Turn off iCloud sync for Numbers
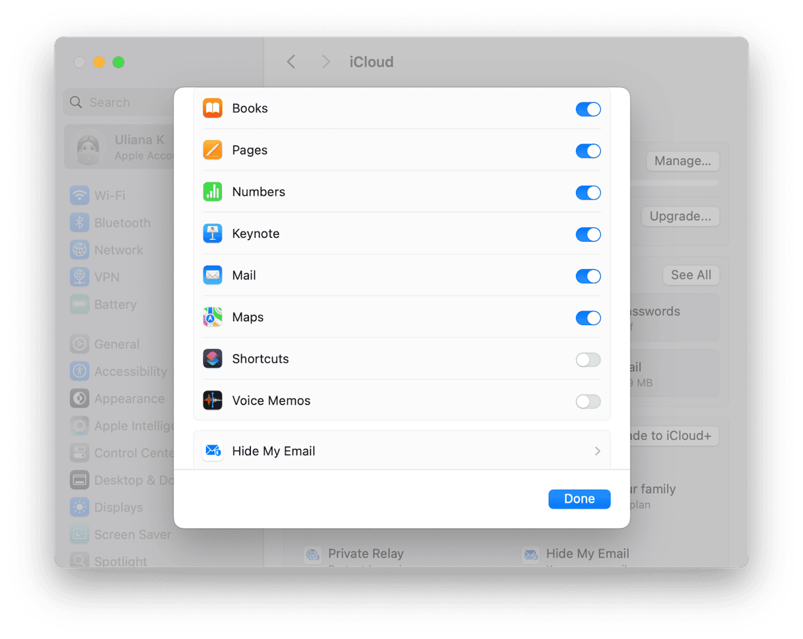 [x=588, y=192]
